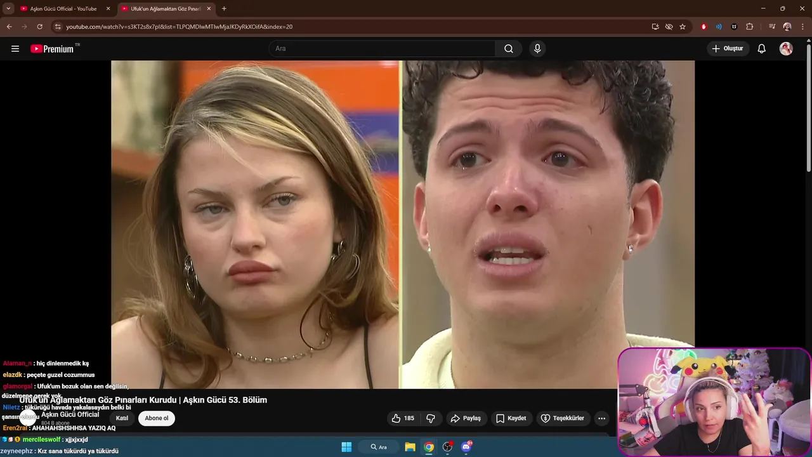Open Aşkın Gücü Official channel name link
The image size is (812, 457).
[70, 414]
